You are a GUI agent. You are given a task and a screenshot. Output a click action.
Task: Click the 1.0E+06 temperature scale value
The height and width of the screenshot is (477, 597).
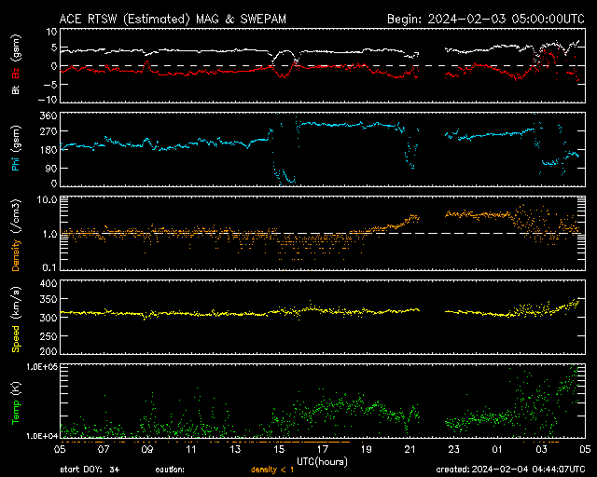click(39, 368)
